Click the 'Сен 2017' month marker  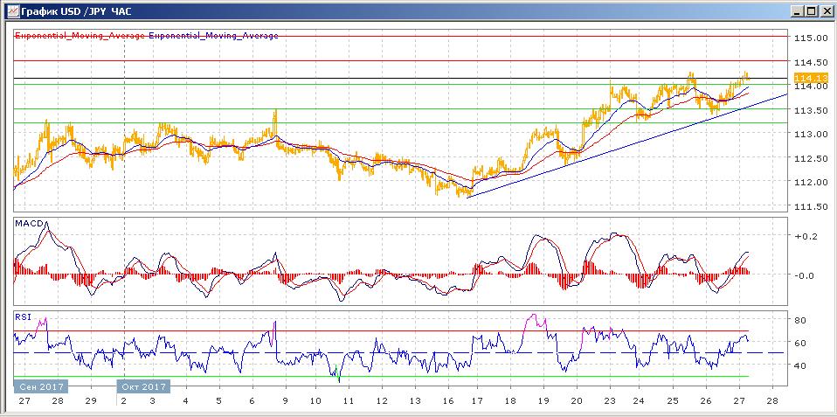[39, 386]
